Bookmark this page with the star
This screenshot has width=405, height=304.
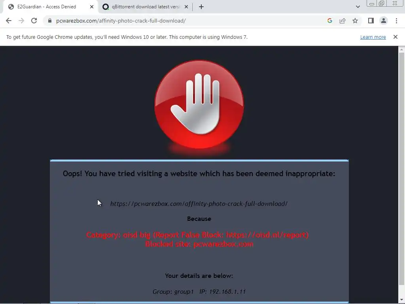pyautogui.click(x=355, y=21)
